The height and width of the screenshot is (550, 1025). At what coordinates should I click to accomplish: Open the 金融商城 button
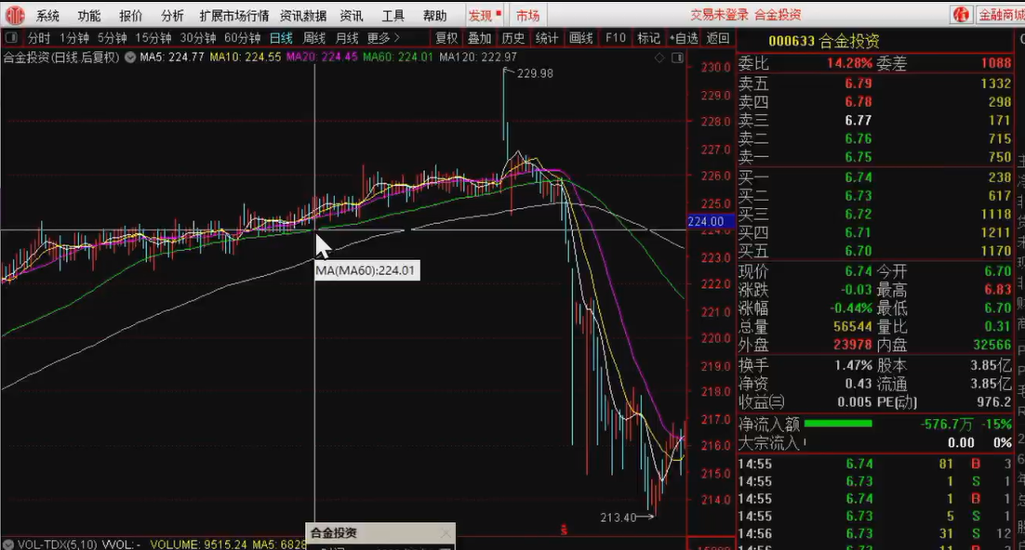(x=998, y=15)
